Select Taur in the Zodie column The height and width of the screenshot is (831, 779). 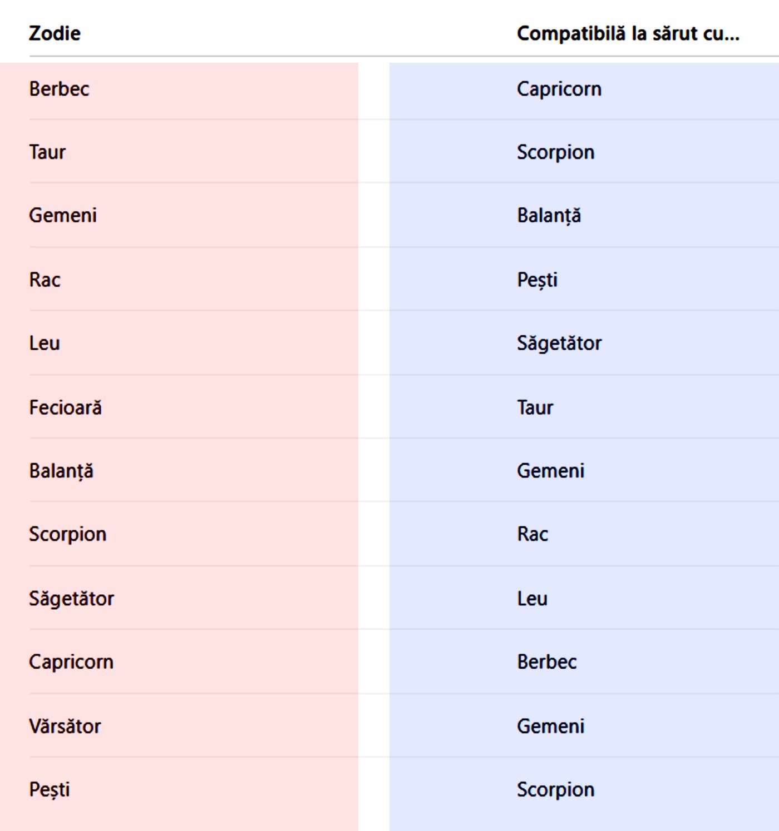(x=47, y=152)
